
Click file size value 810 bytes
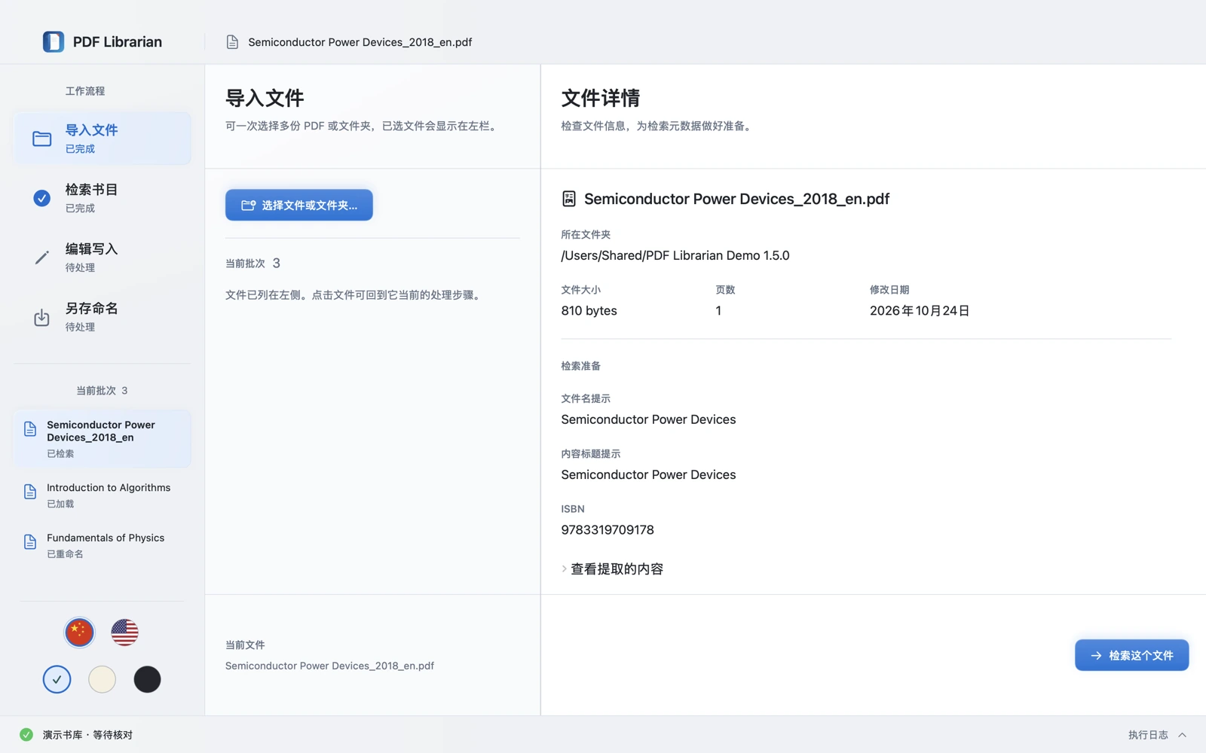(589, 311)
